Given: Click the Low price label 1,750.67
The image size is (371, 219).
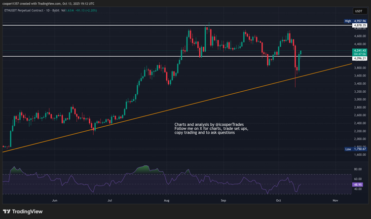Looking at the screenshot, I should coord(359,149).
